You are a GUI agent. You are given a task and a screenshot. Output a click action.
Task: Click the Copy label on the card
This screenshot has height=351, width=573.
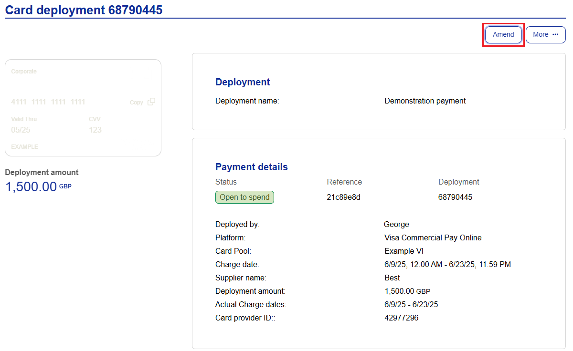(137, 103)
